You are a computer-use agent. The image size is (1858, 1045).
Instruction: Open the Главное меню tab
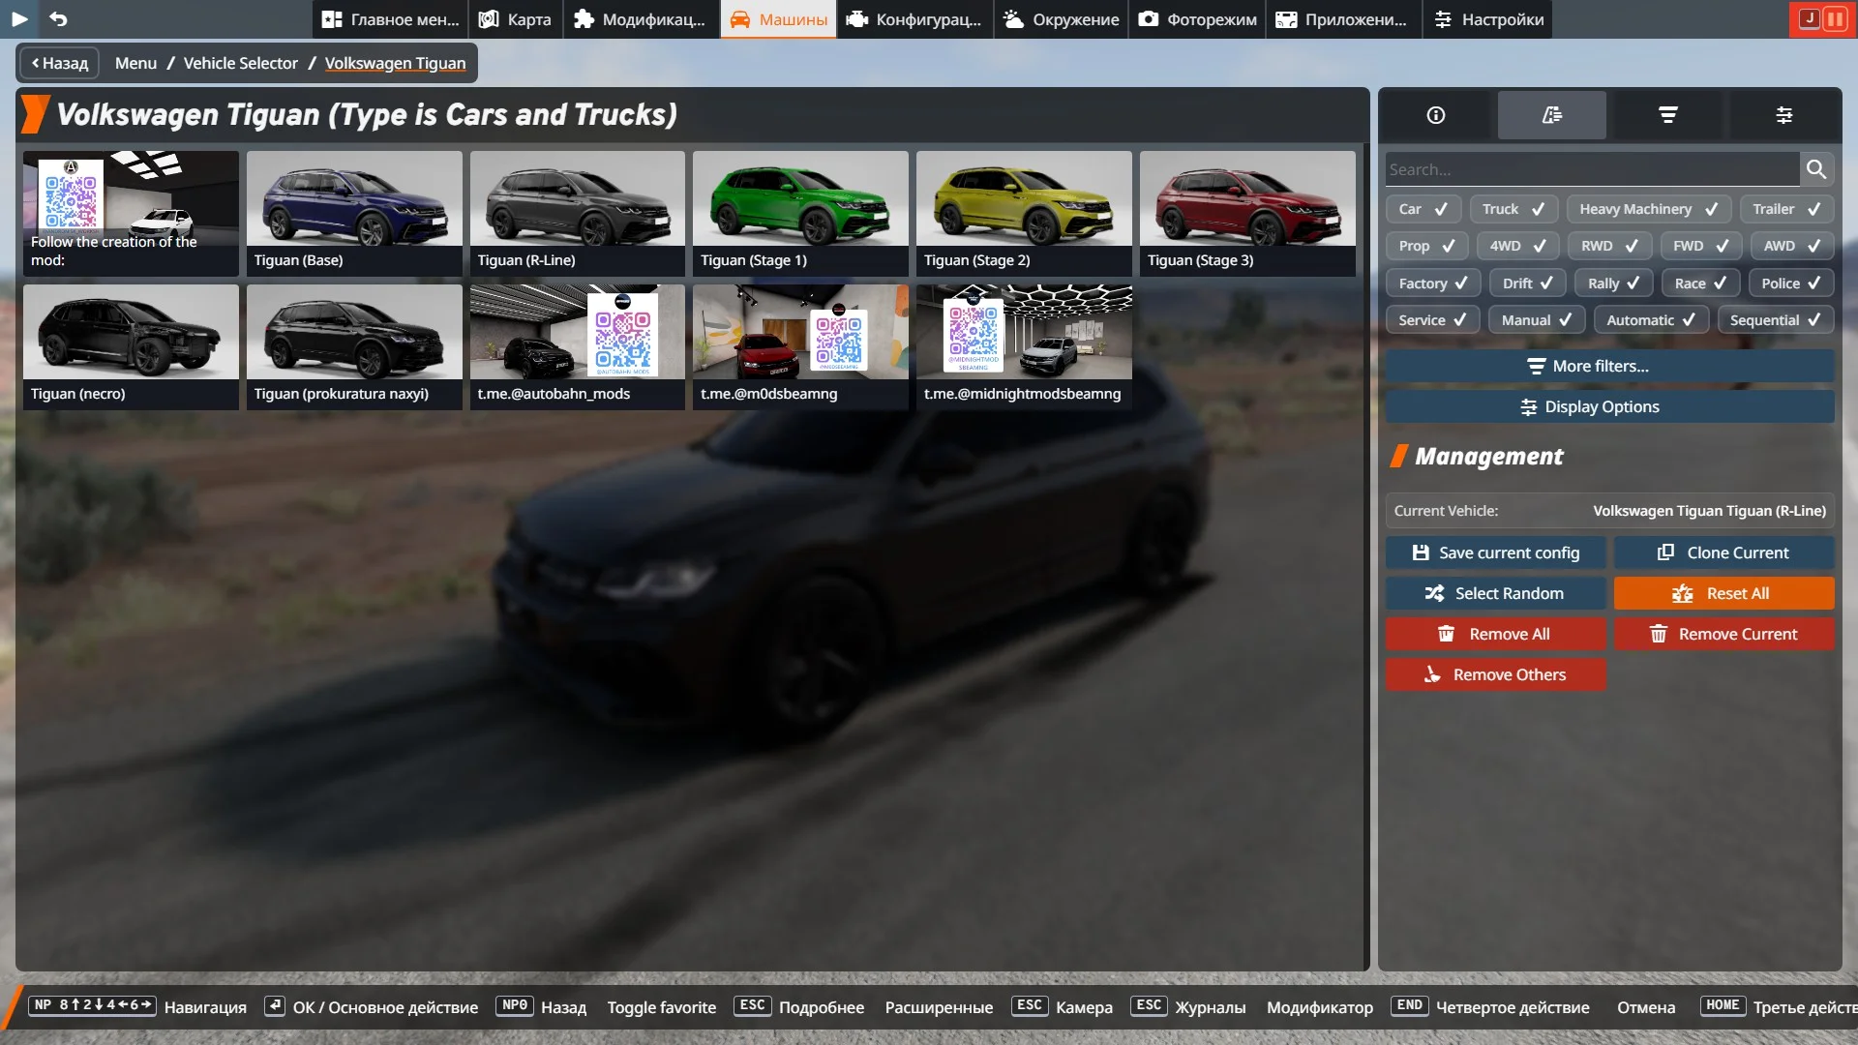coord(390,19)
